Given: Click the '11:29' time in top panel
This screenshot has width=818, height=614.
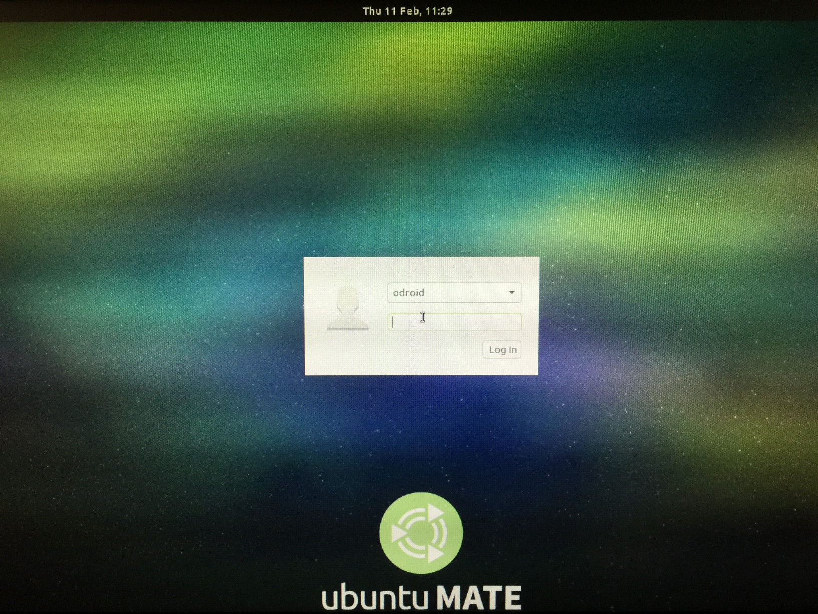Looking at the screenshot, I should 439,11.
